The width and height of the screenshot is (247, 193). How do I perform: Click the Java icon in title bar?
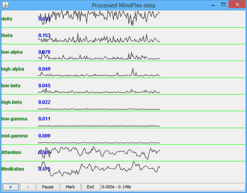tap(6, 5)
